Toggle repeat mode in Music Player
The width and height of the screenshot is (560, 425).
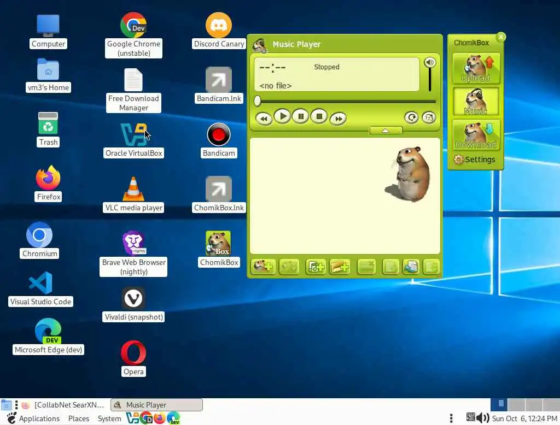[x=411, y=117]
